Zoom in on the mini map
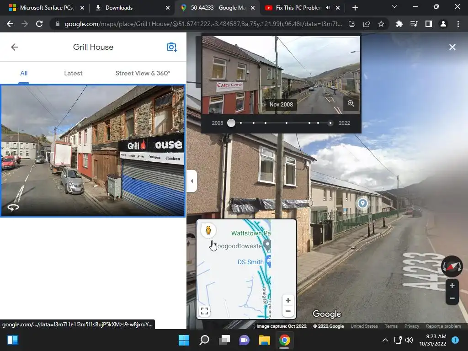468x351 pixels. 288,300
